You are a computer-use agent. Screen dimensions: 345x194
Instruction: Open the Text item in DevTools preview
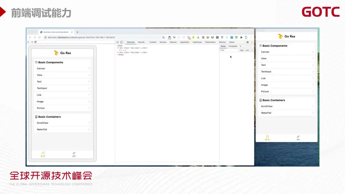pyautogui.click(x=63, y=82)
